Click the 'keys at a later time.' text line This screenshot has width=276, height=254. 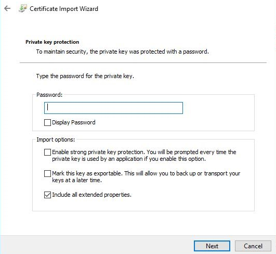click(77, 180)
